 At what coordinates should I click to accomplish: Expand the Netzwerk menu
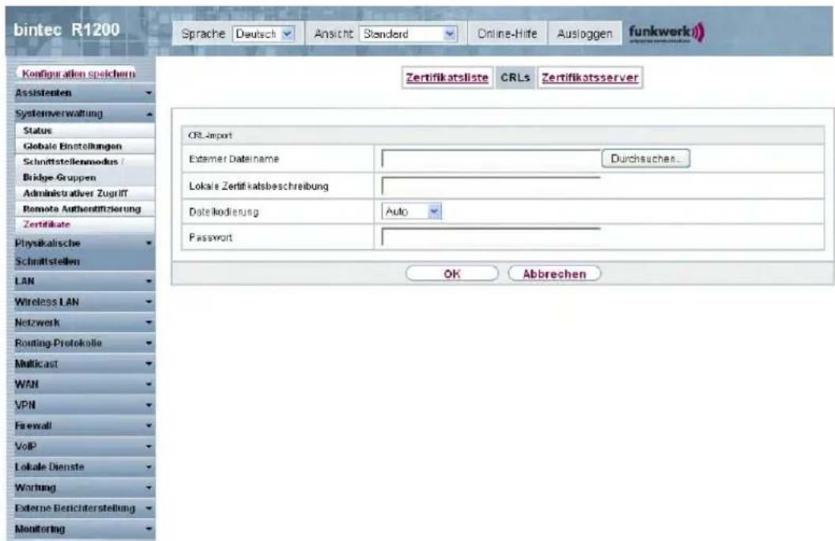(83, 323)
